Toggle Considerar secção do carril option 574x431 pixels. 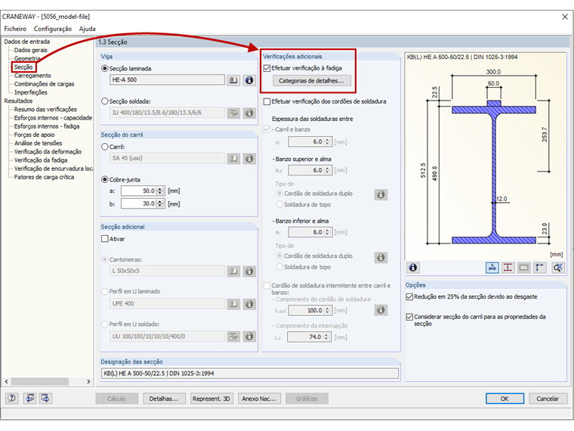click(409, 317)
